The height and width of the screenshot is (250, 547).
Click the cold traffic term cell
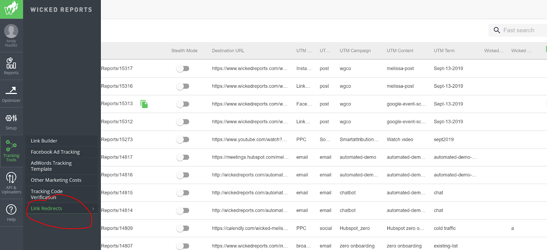(x=445, y=228)
